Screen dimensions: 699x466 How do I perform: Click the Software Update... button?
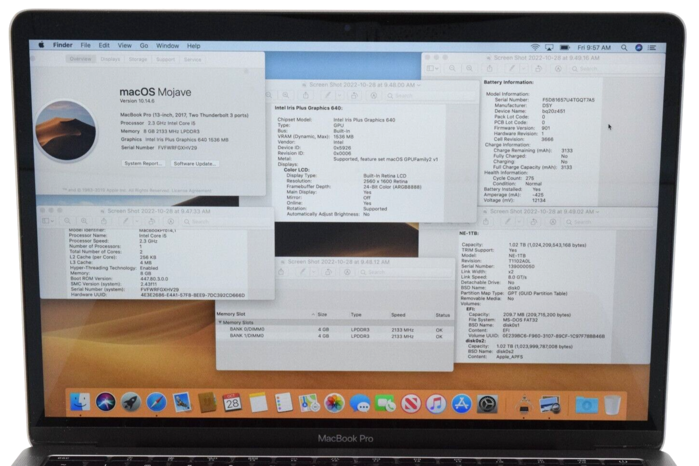click(195, 164)
